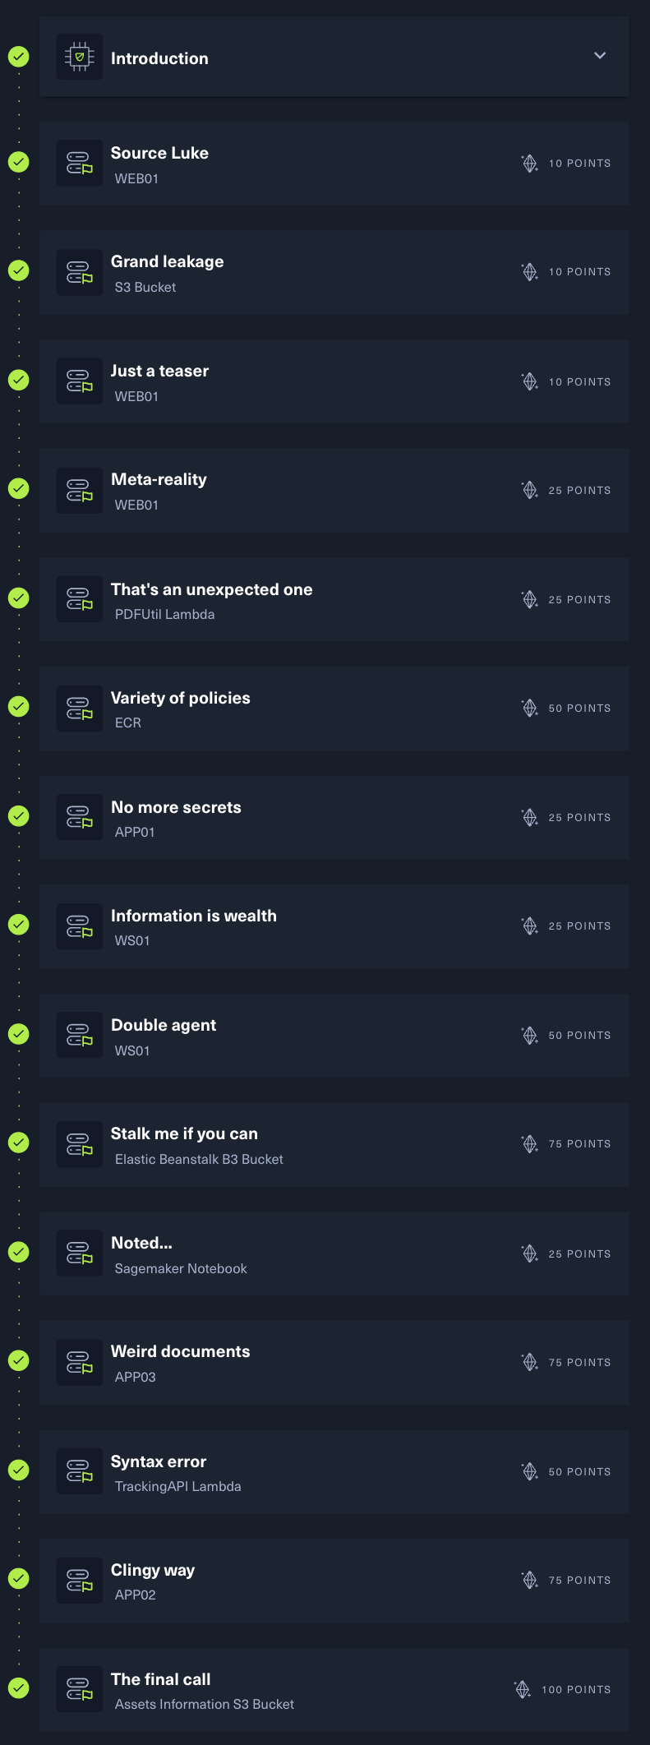
Task: Click the Source Luke server flag icon
Action: 80,163
